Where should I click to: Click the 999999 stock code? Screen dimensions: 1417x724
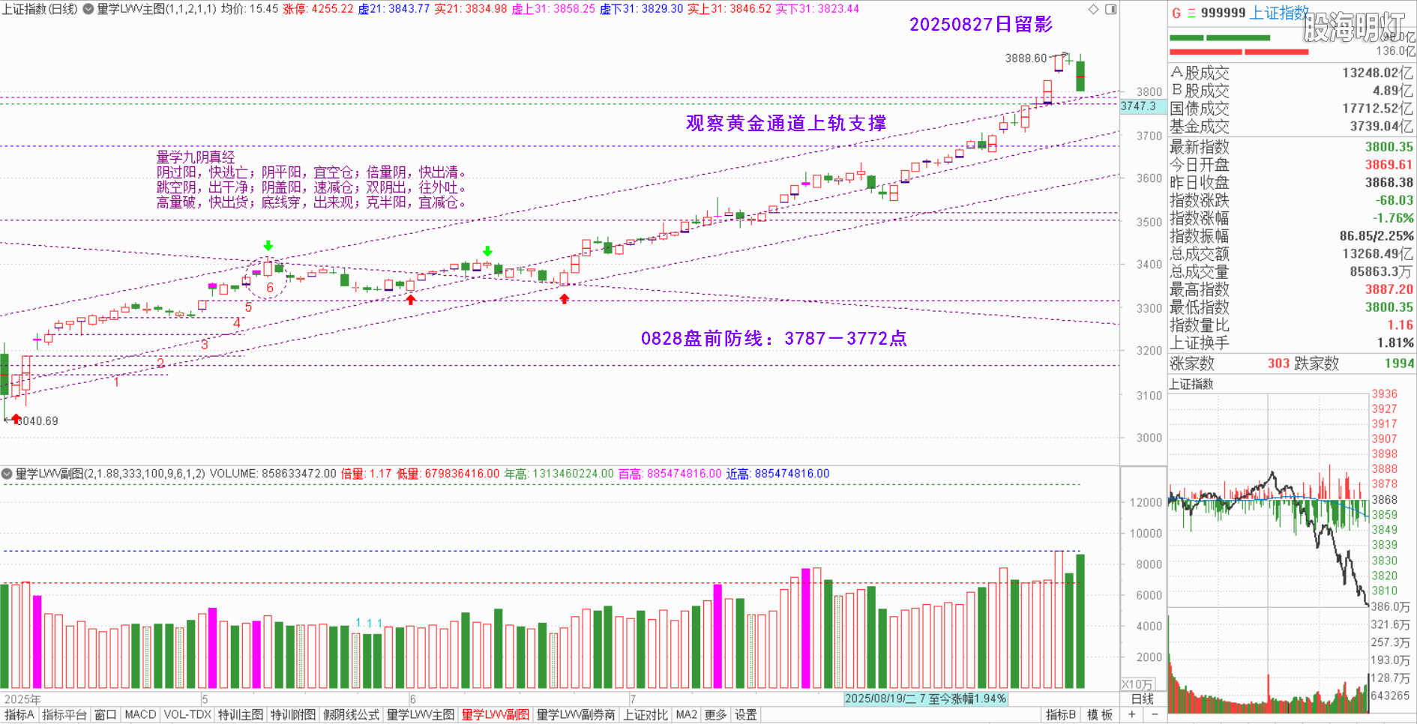click(x=1223, y=13)
